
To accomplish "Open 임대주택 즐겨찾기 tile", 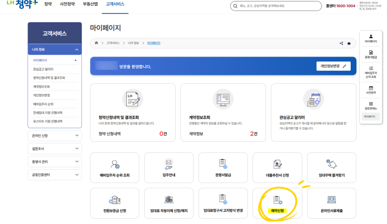I will (x=331, y=168).
